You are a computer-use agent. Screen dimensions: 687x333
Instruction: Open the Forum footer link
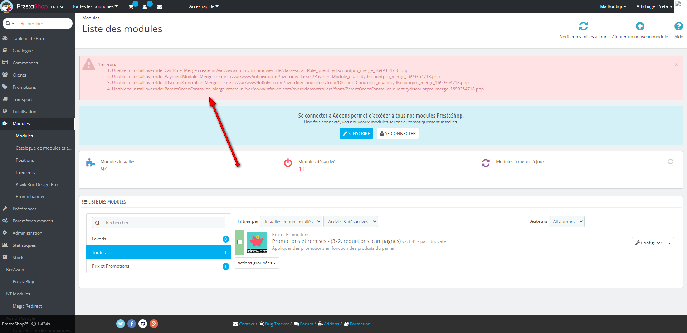tap(304, 324)
